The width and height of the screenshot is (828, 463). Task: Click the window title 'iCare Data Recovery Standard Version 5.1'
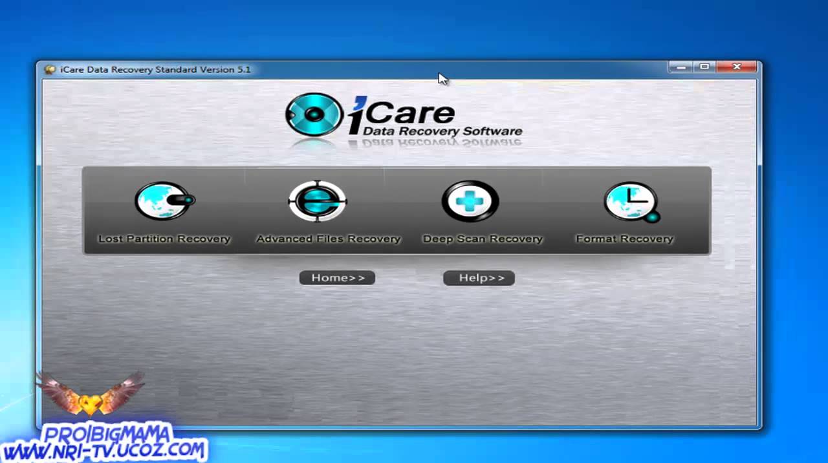155,69
